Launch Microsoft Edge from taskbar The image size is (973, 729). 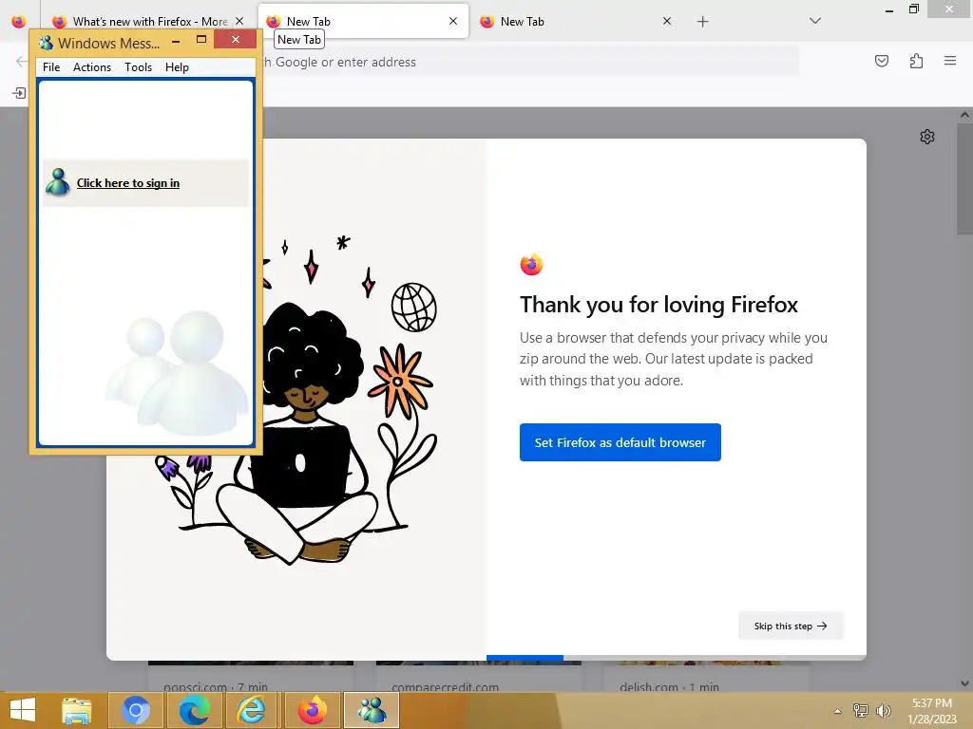(194, 710)
